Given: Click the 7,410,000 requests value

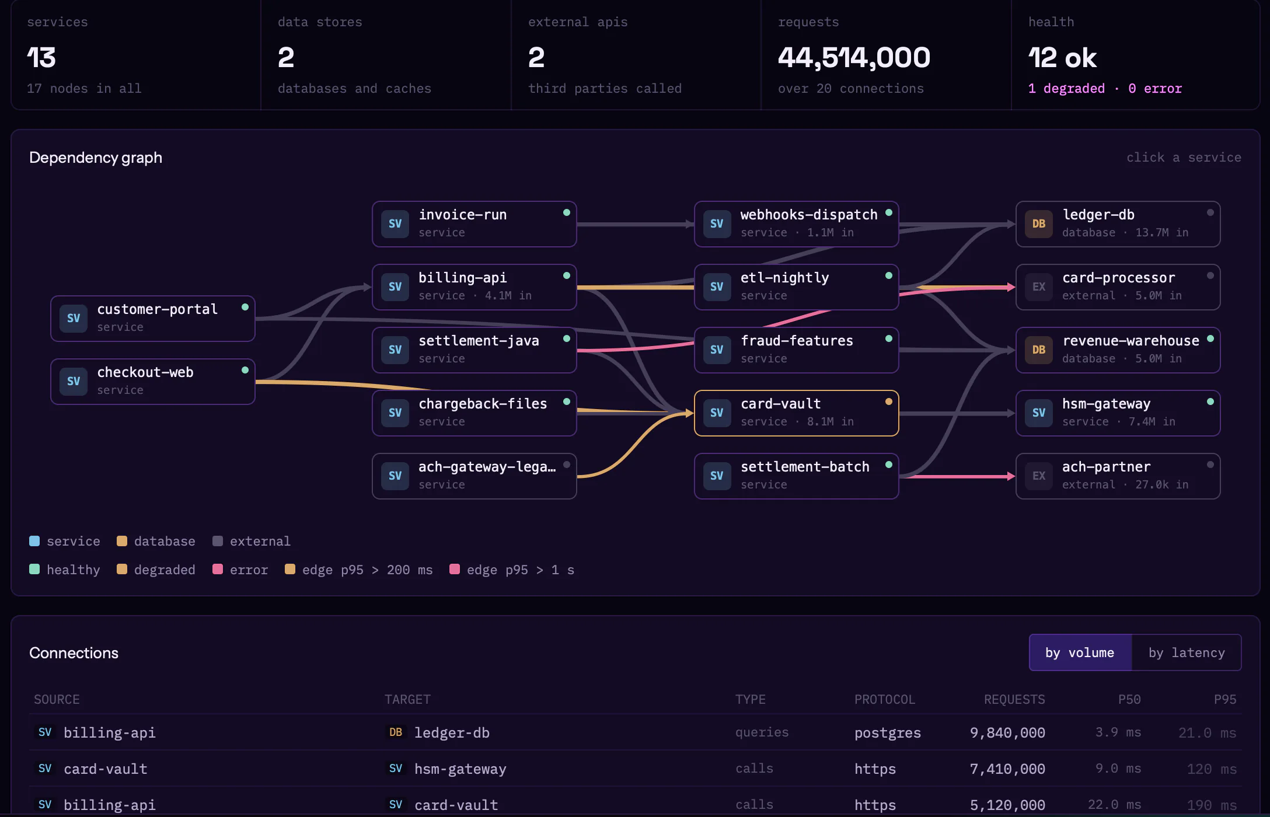Looking at the screenshot, I should point(1007,769).
